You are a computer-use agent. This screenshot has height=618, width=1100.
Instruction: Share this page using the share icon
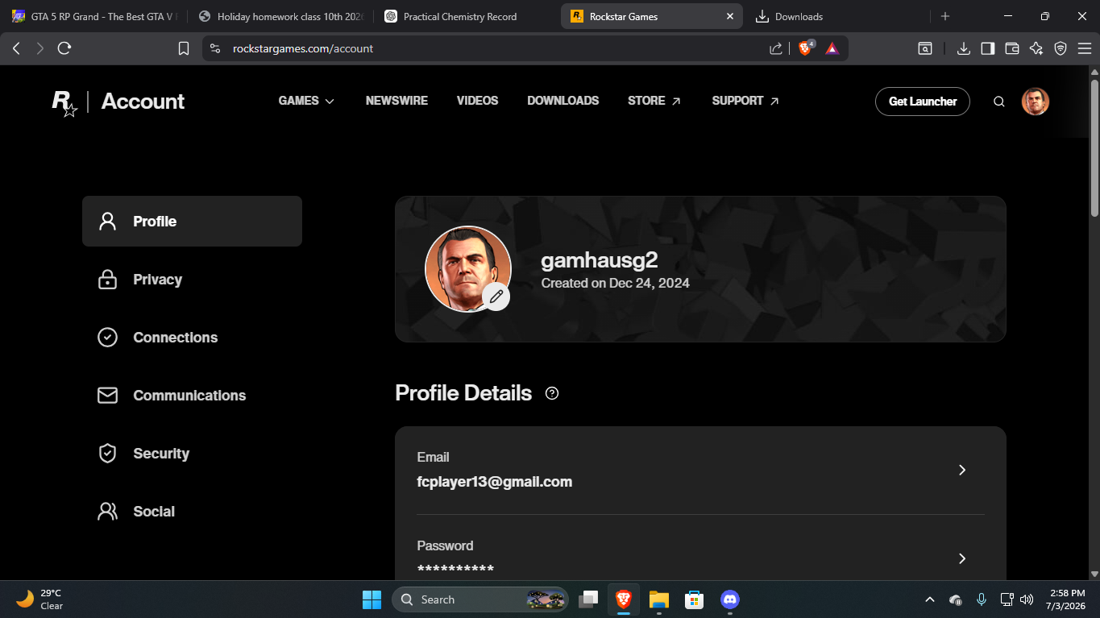pos(776,48)
